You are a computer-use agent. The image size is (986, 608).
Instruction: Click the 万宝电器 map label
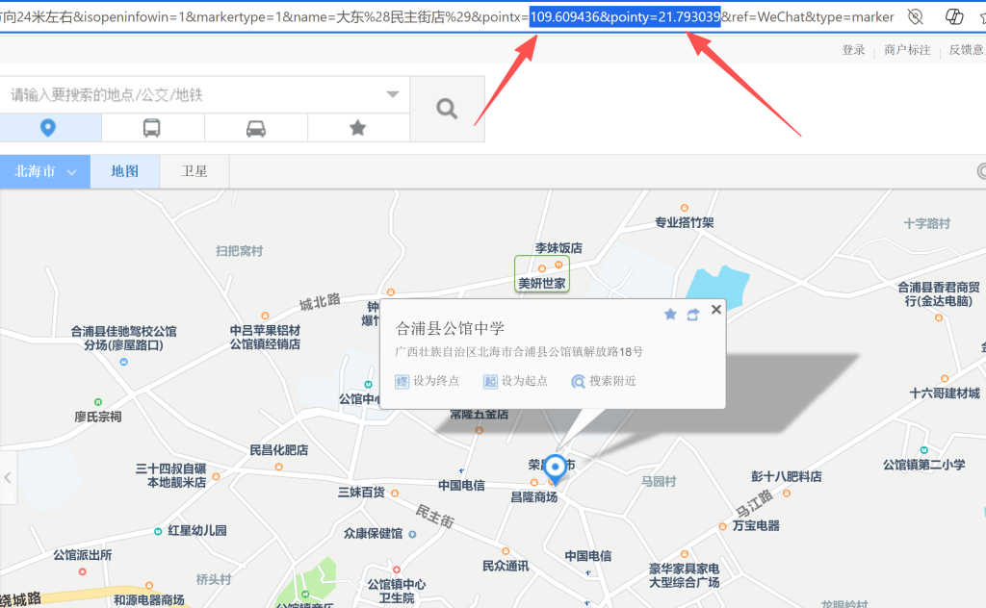(x=756, y=525)
